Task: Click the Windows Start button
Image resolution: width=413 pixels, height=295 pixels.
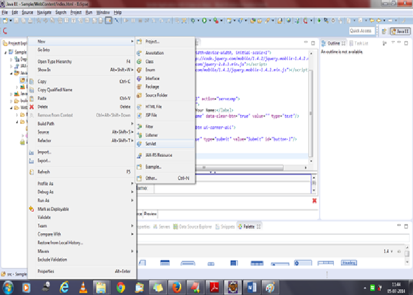Action: 8,287
